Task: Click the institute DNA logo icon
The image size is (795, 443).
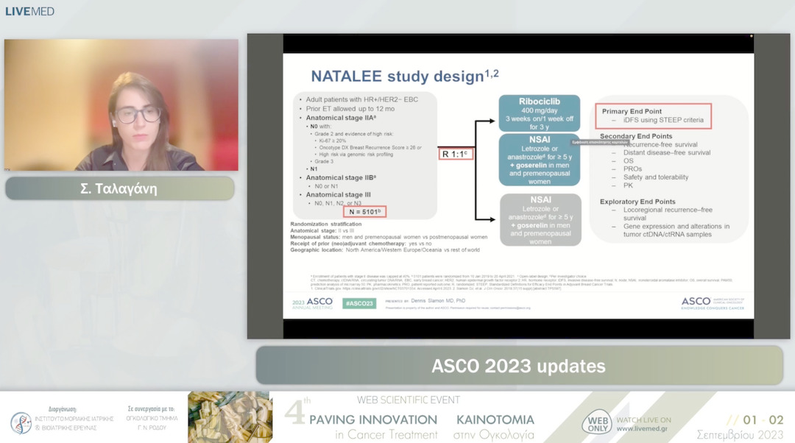Action: point(21,422)
